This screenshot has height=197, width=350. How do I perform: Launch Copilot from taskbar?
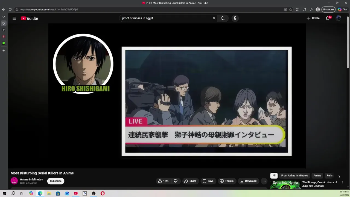point(31,193)
